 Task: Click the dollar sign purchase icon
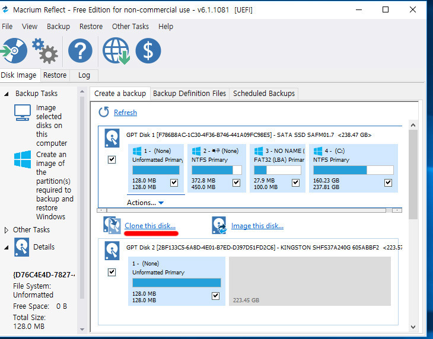[148, 51]
